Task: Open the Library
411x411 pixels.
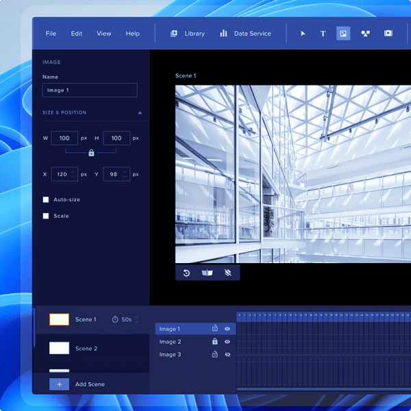Action: (x=187, y=34)
